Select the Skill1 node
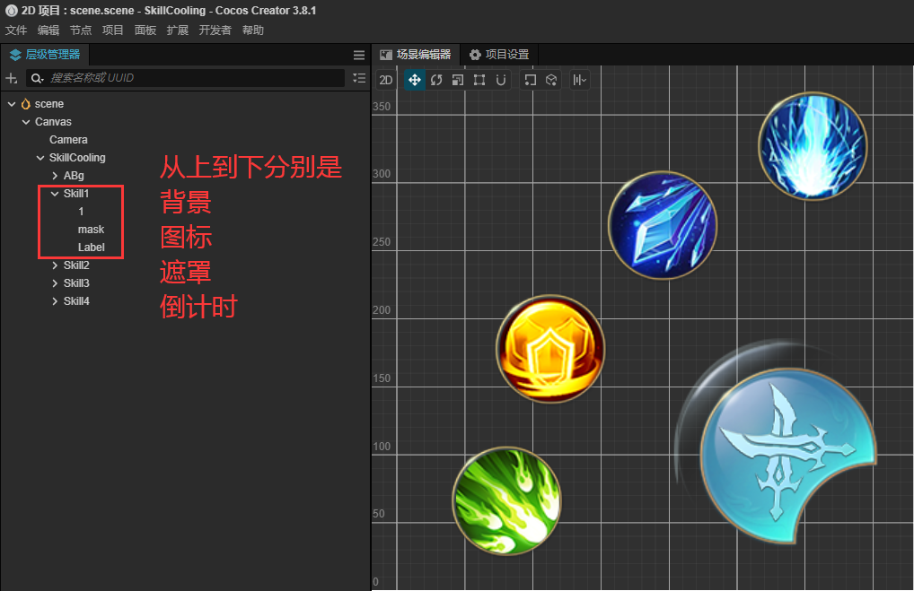The height and width of the screenshot is (591, 914). click(x=76, y=194)
